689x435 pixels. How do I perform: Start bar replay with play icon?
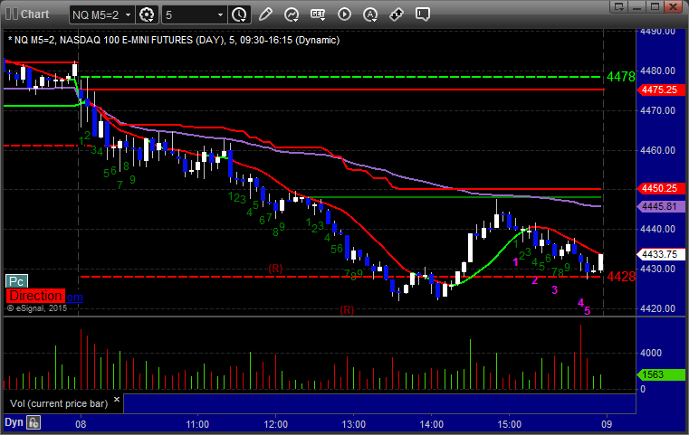(344, 14)
